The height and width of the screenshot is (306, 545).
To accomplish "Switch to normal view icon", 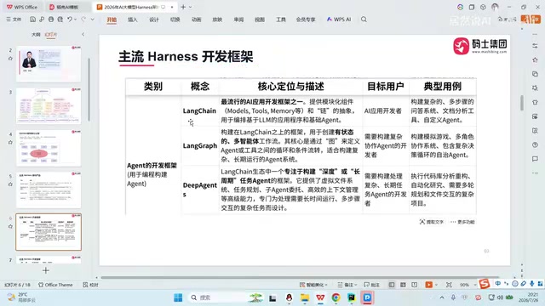I will (x=392, y=285).
